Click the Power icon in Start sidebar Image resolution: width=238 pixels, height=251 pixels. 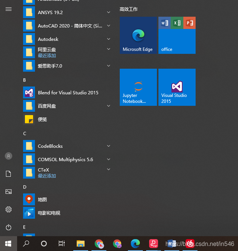[x=9, y=227]
